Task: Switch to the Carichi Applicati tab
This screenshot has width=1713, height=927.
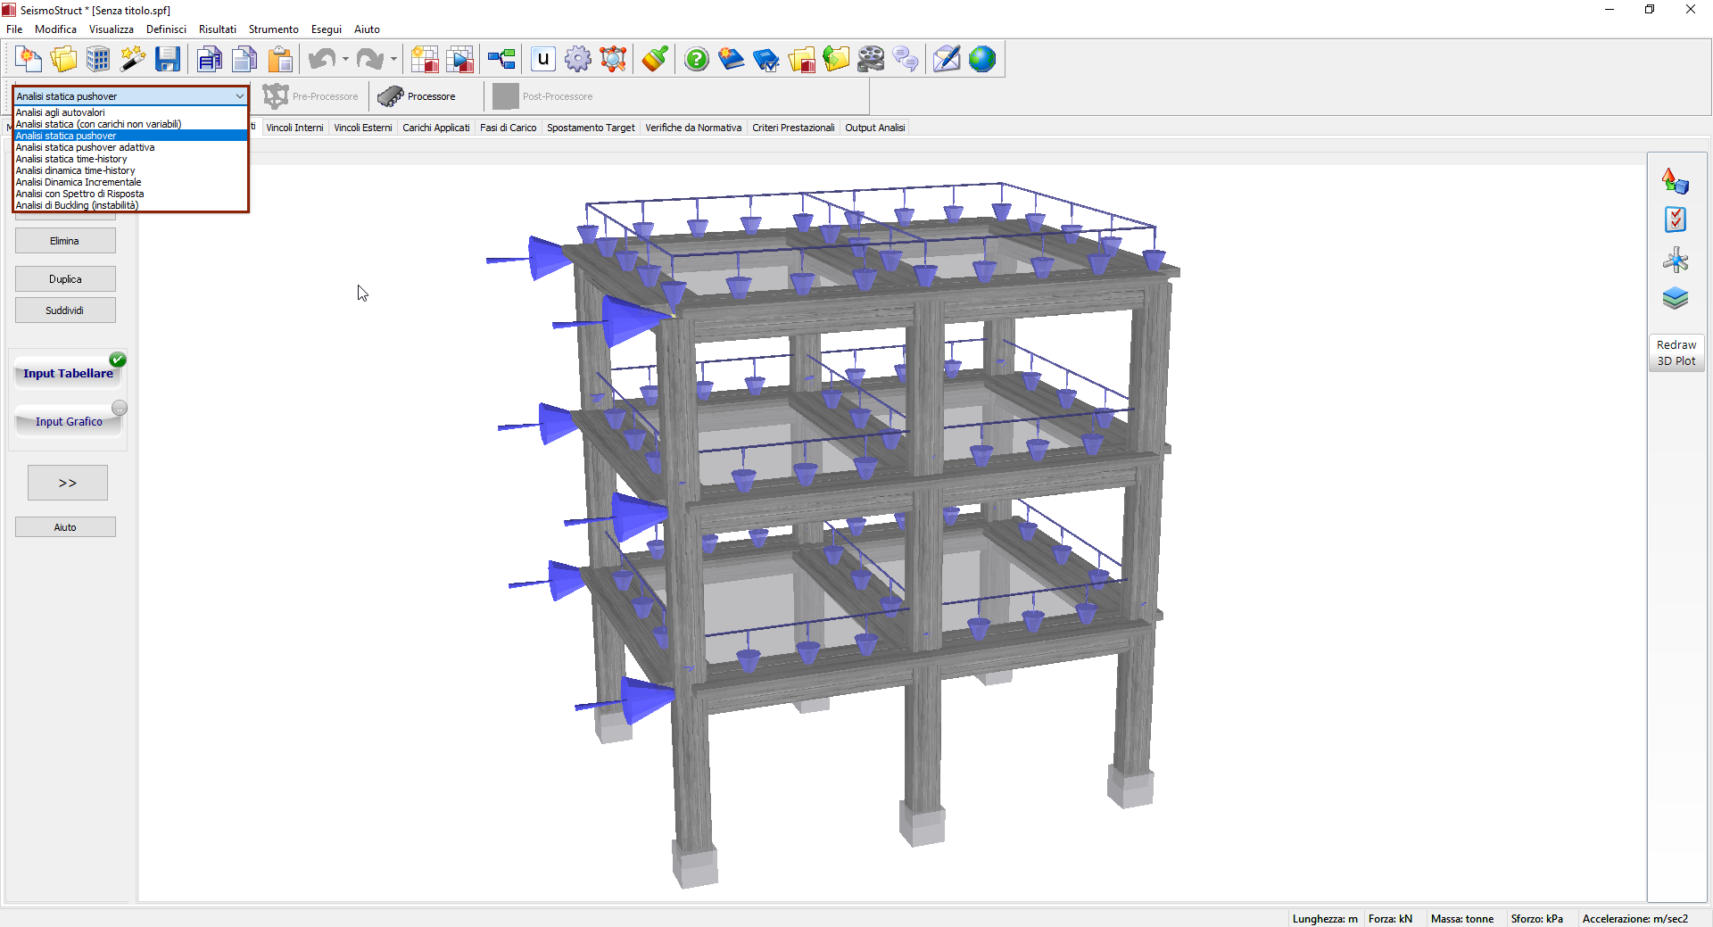Action: 435,128
